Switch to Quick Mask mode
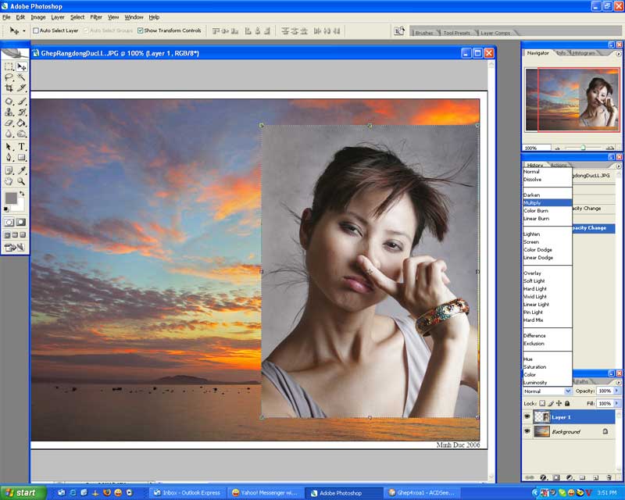 pos(21,222)
